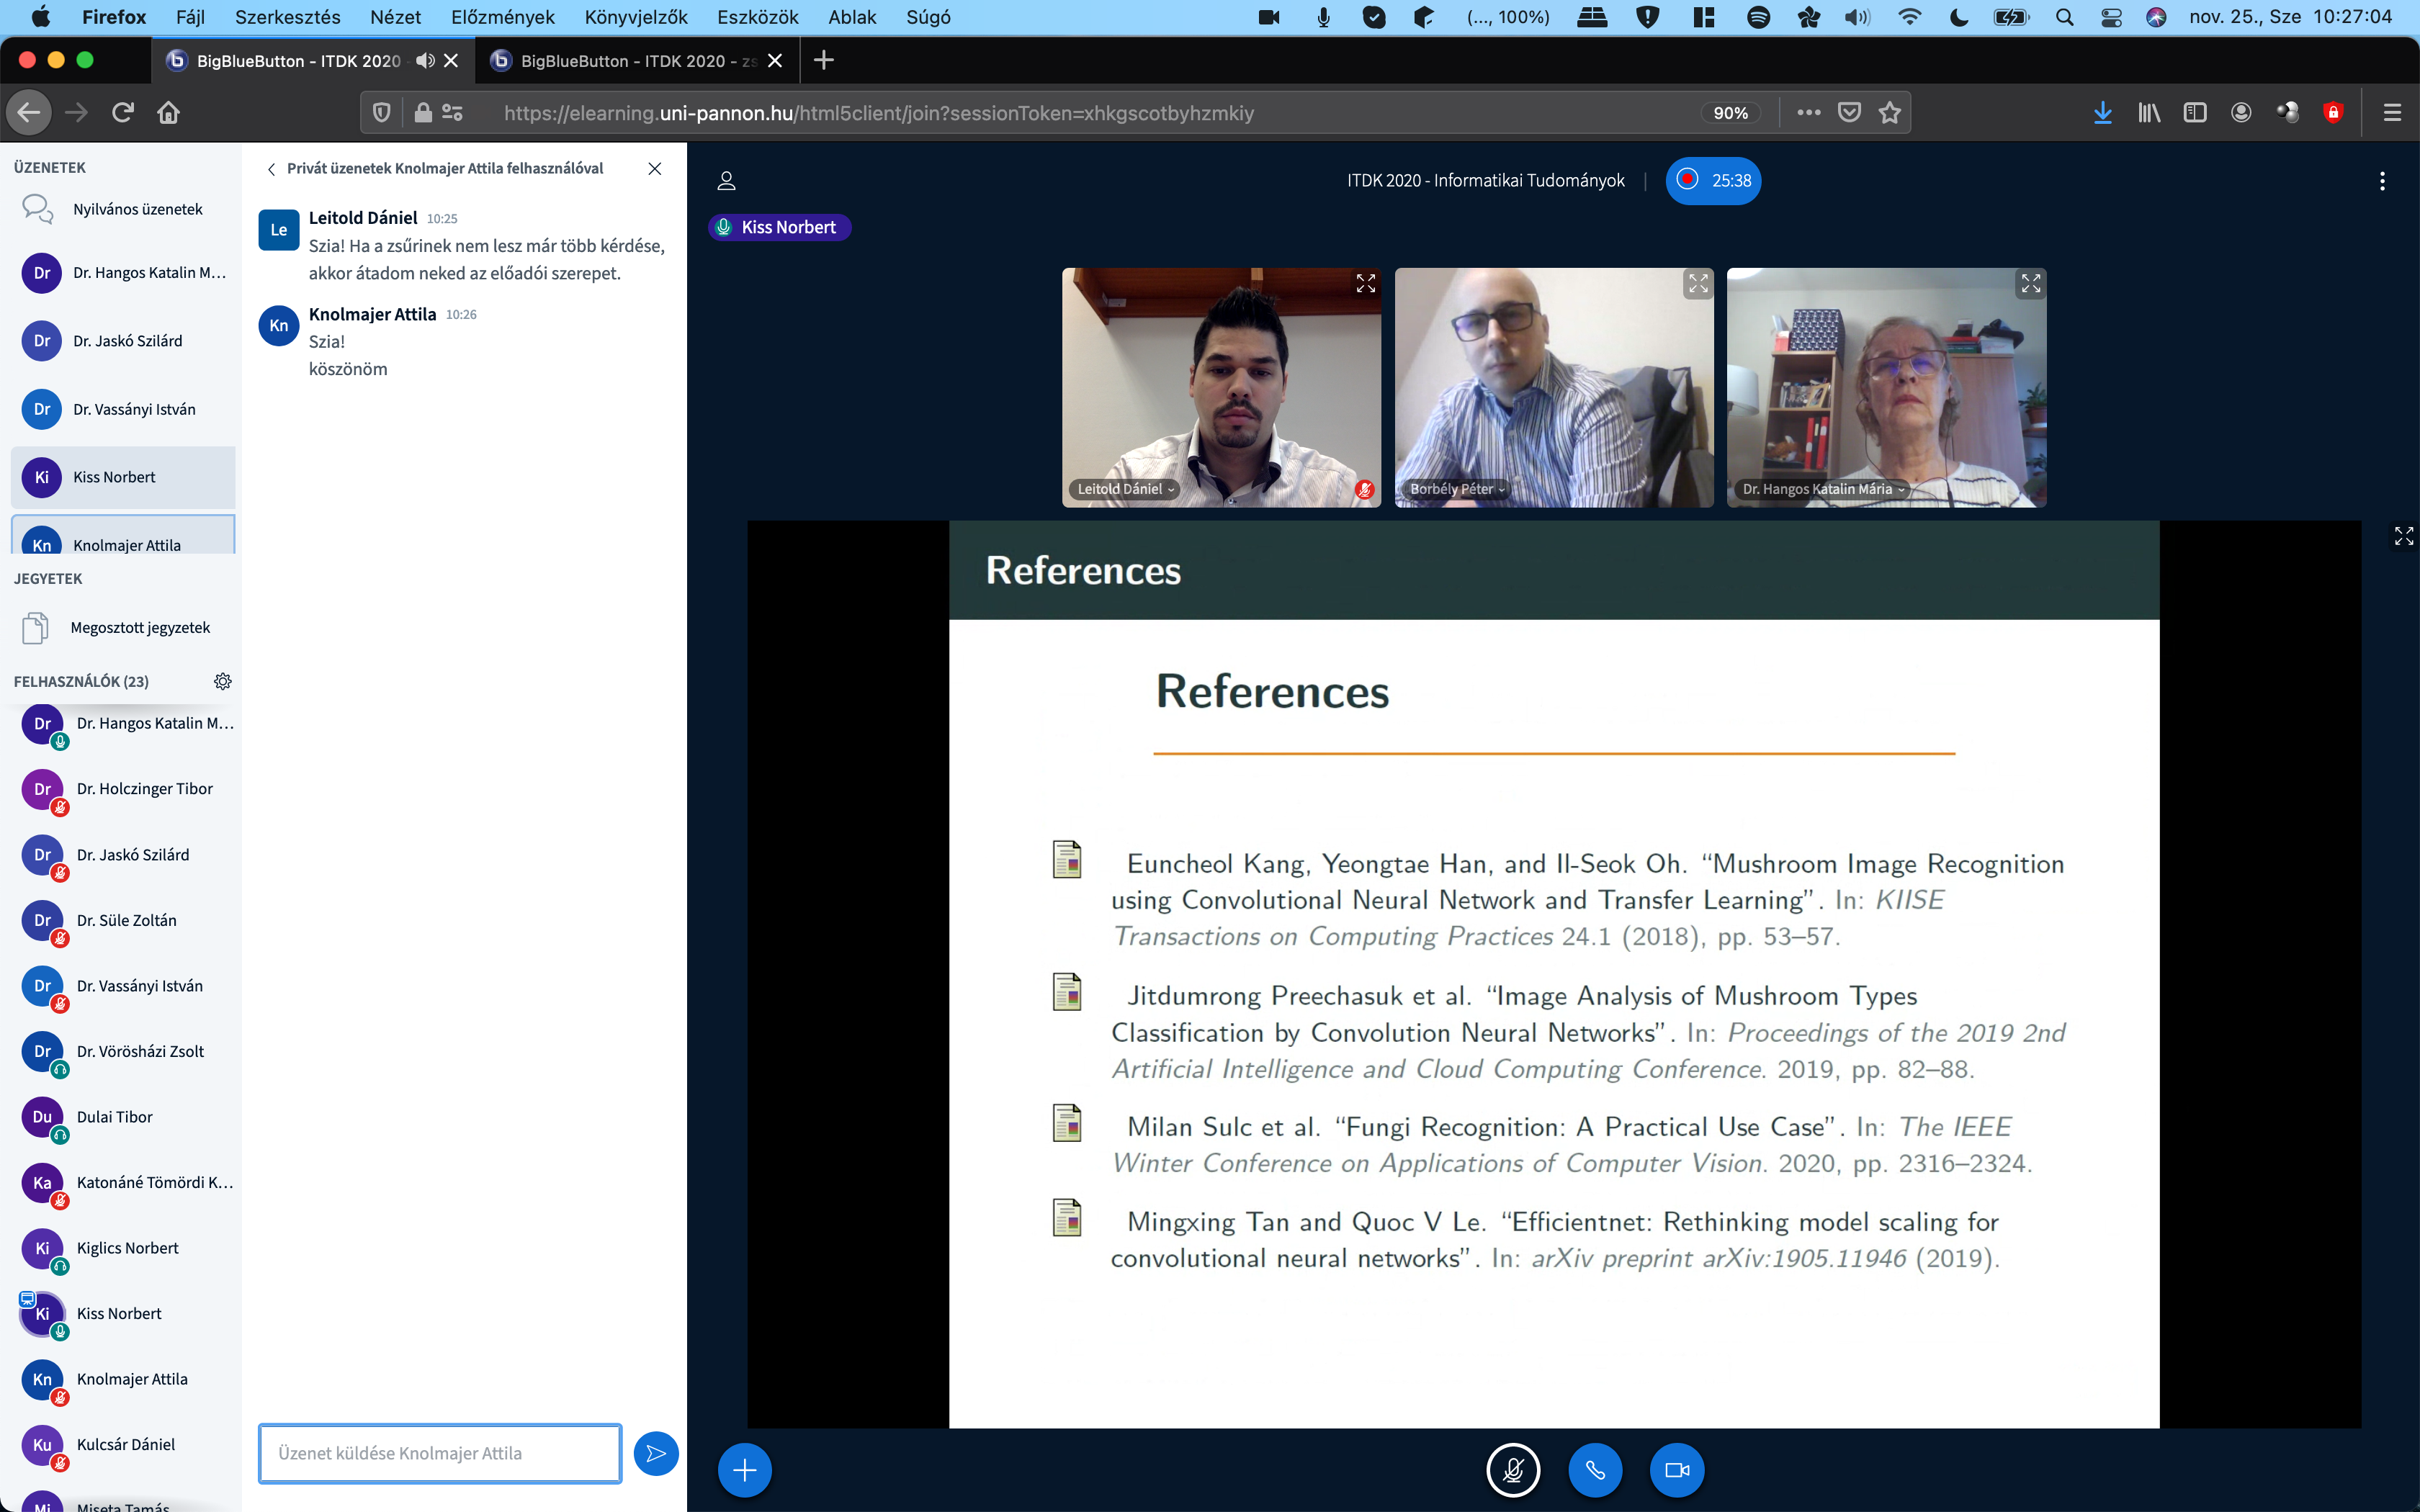The height and width of the screenshot is (1512, 2420).
Task: Make the presentation fullscreen
Action: (2403, 537)
